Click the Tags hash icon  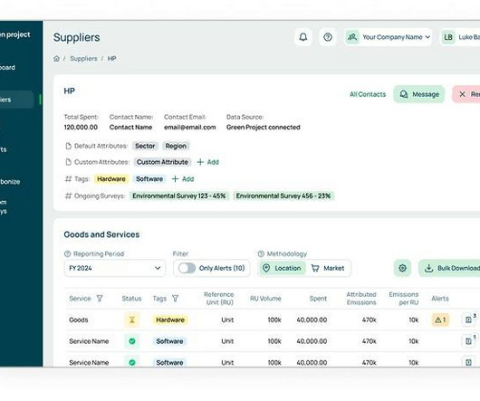pos(68,178)
